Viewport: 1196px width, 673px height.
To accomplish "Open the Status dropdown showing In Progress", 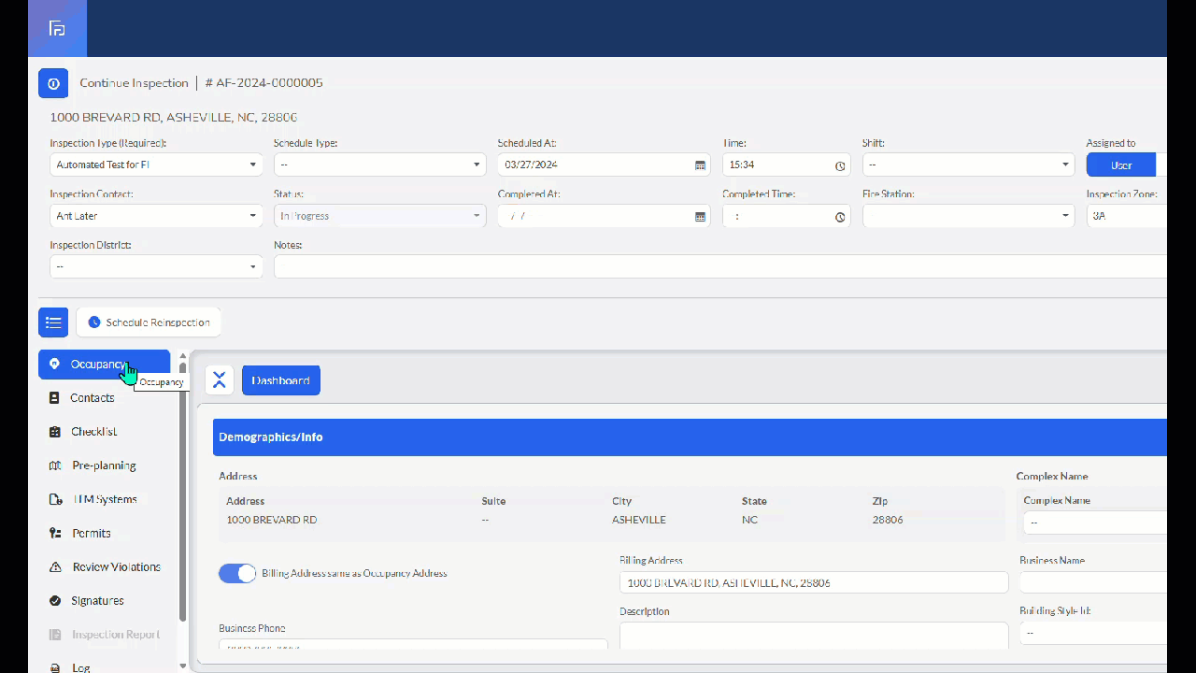I will tap(380, 216).
